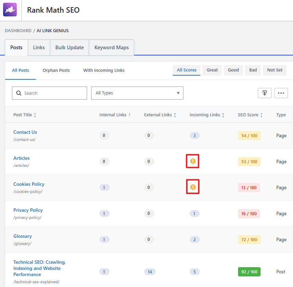The width and height of the screenshot is (293, 287).
Task: Open the three-dots more options menu
Action: click(281, 93)
